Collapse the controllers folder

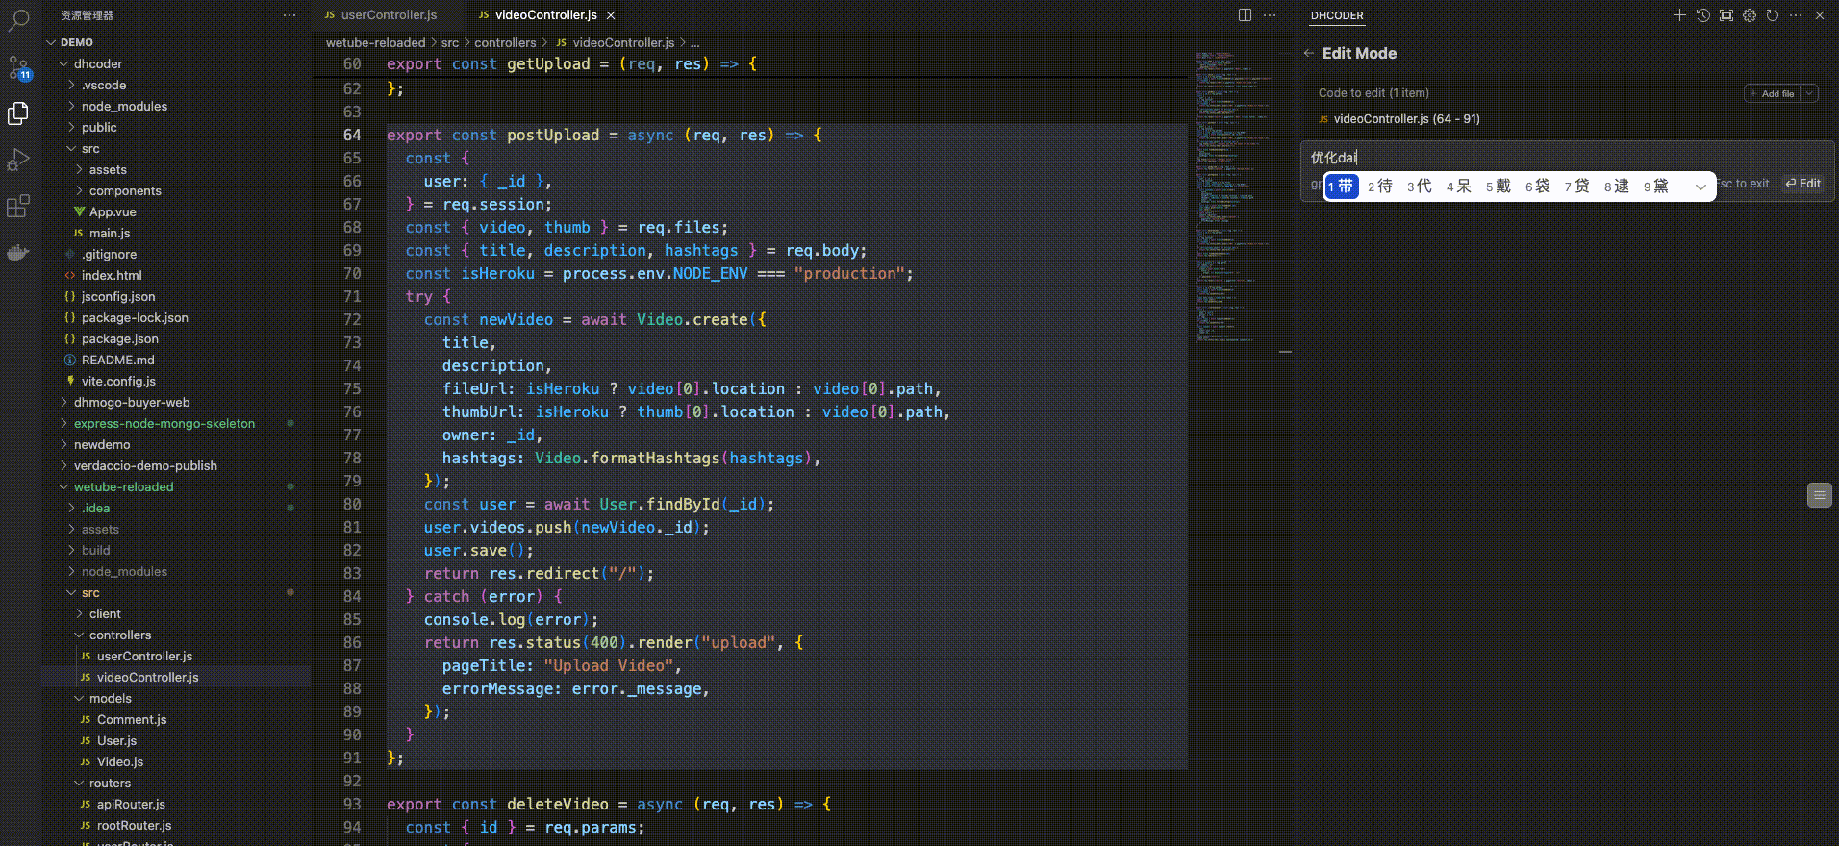pyautogui.click(x=79, y=634)
